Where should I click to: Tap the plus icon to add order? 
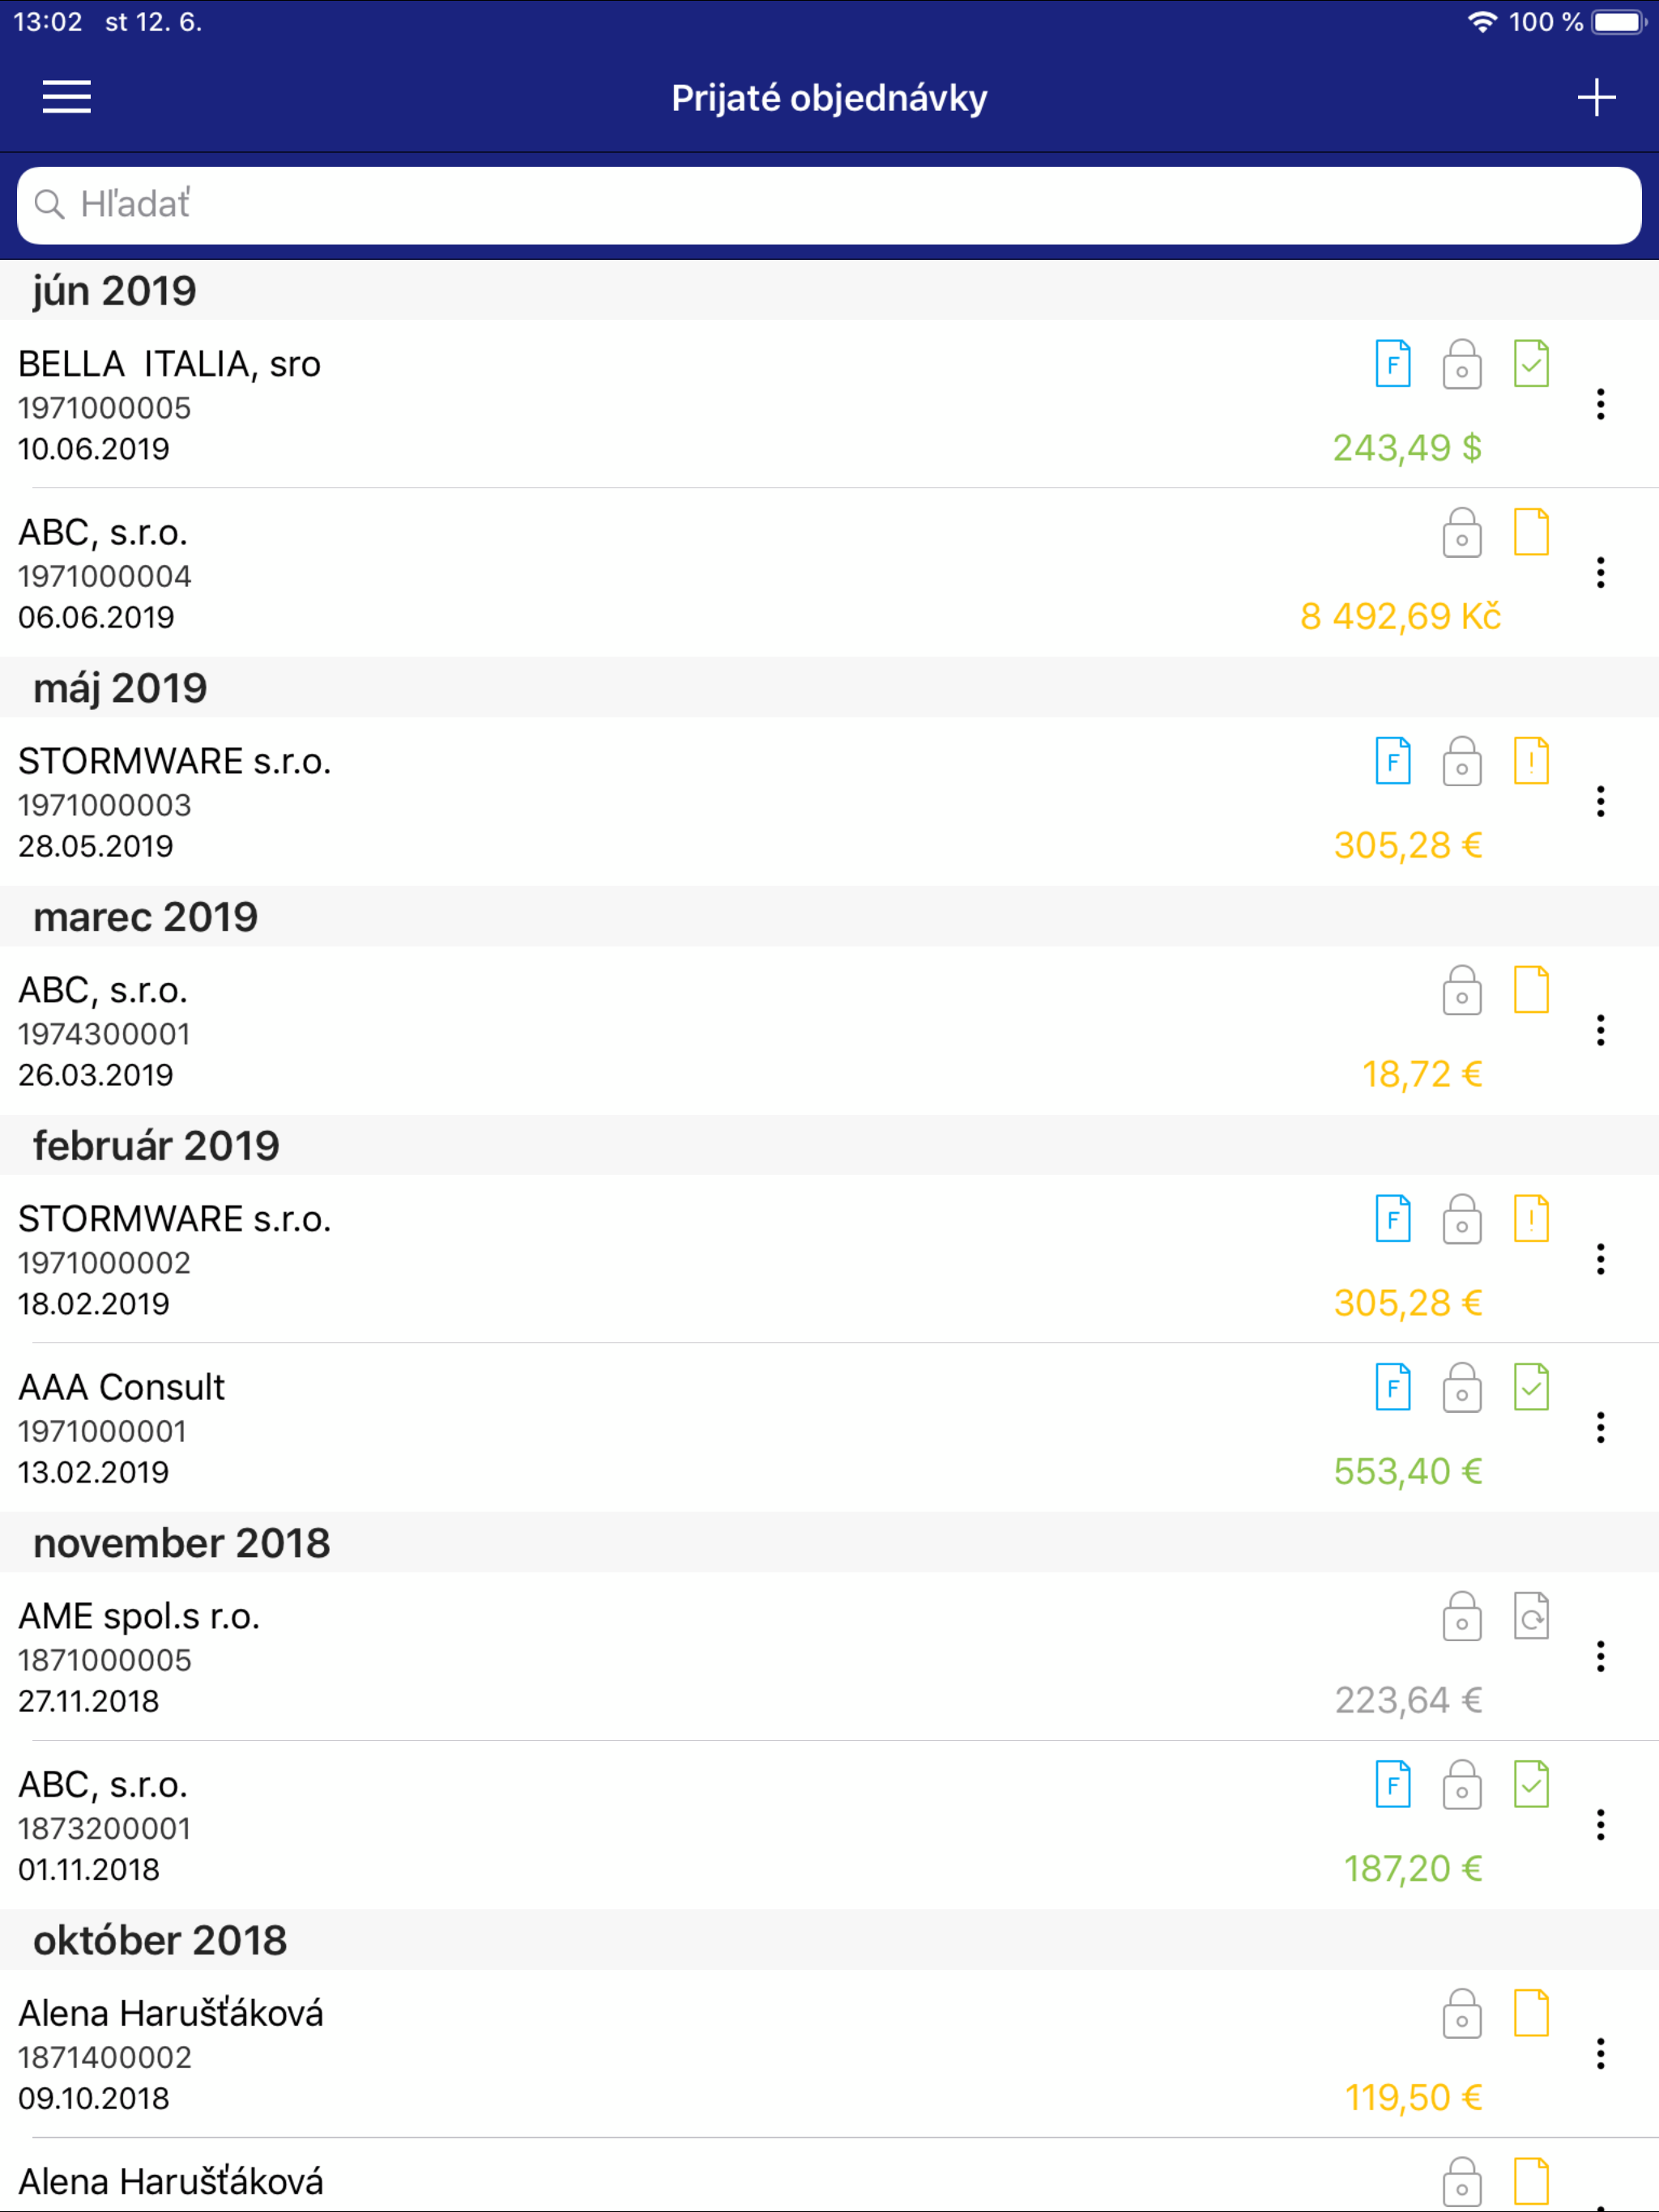(x=1596, y=97)
